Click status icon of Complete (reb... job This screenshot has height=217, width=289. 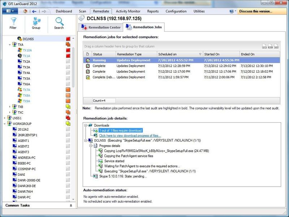pyautogui.click(x=88, y=77)
